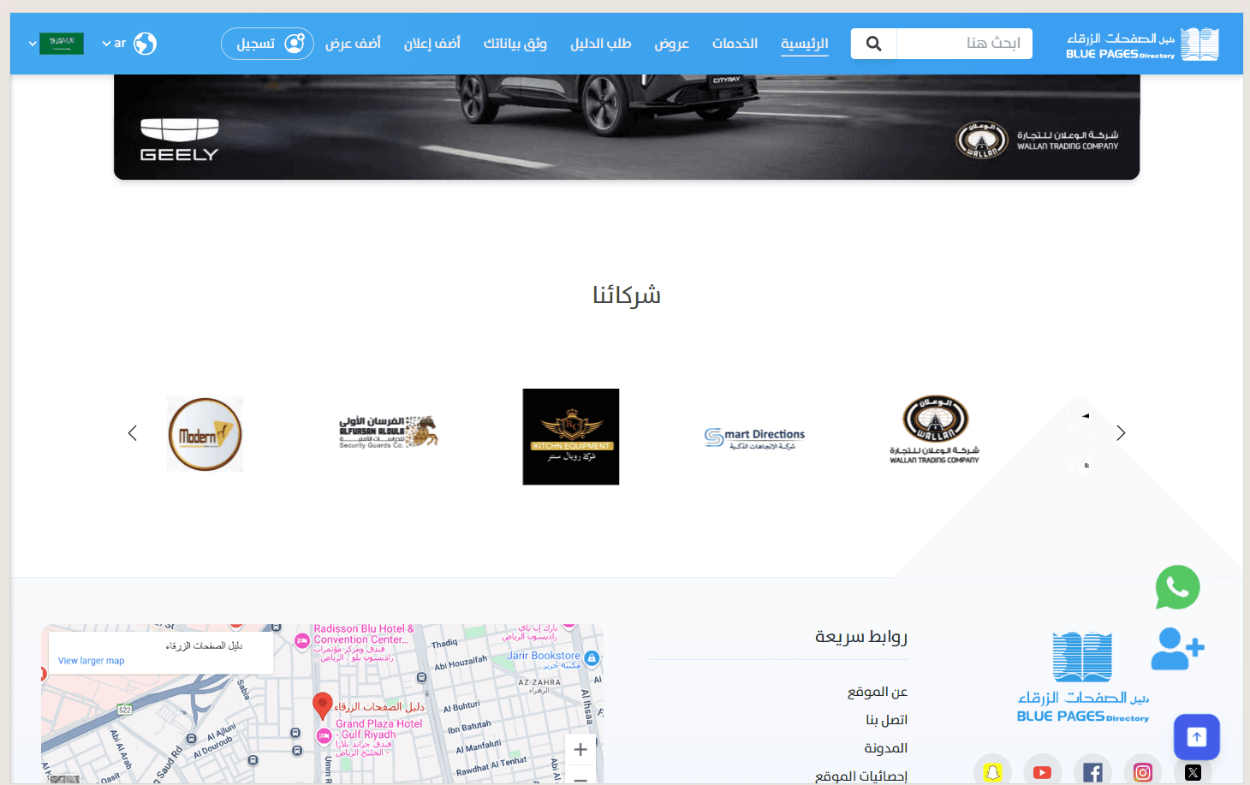Focus the 'ابحث هنا' search field
The image size is (1250, 785).
964,44
